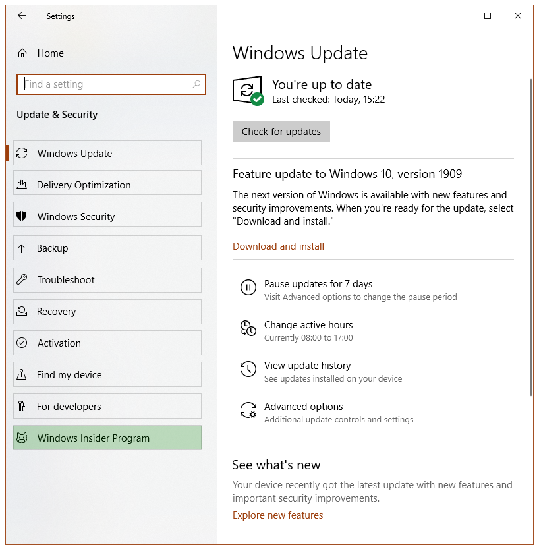Screen dimensions: 539x551
Task: Minimize the Settings window
Action: (457, 16)
